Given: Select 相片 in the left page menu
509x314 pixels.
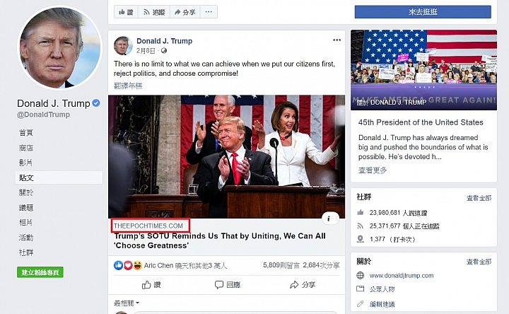Looking at the screenshot, I should point(26,223).
